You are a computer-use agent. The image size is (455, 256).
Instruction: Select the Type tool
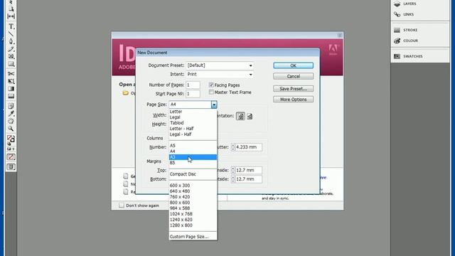pyautogui.click(x=11, y=26)
